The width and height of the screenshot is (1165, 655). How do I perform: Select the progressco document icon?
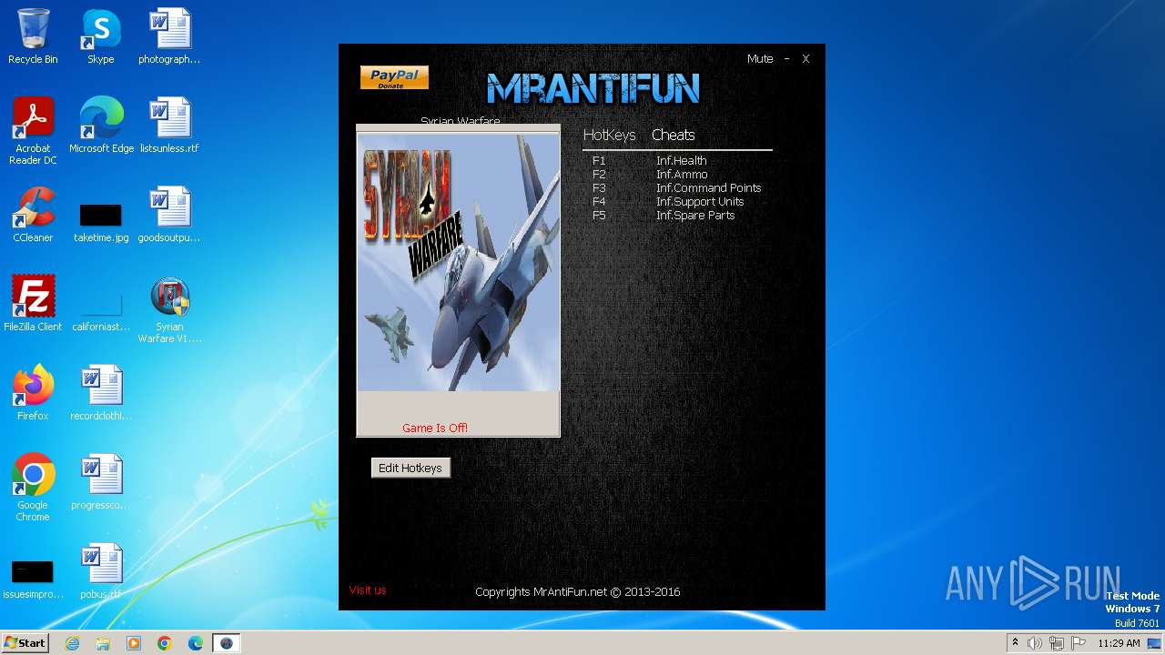point(101,482)
